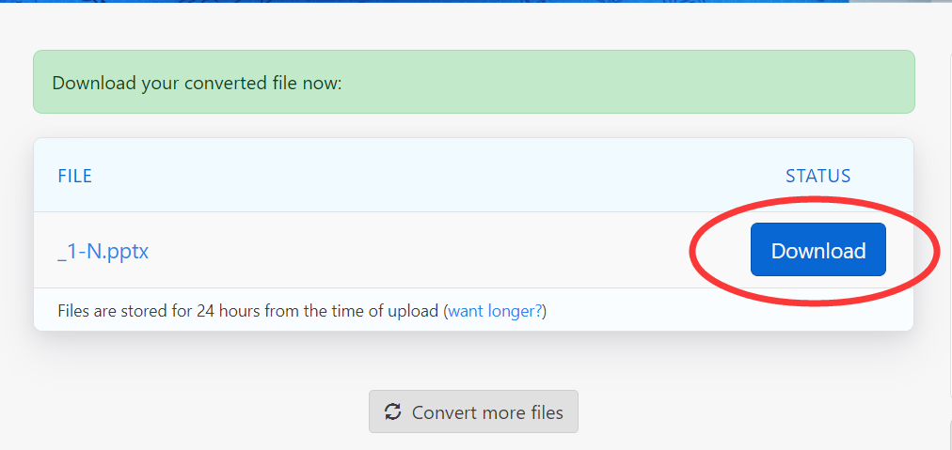This screenshot has width=952, height=450.
Task: Click the blue decorative header image strip
Action: 425,1
